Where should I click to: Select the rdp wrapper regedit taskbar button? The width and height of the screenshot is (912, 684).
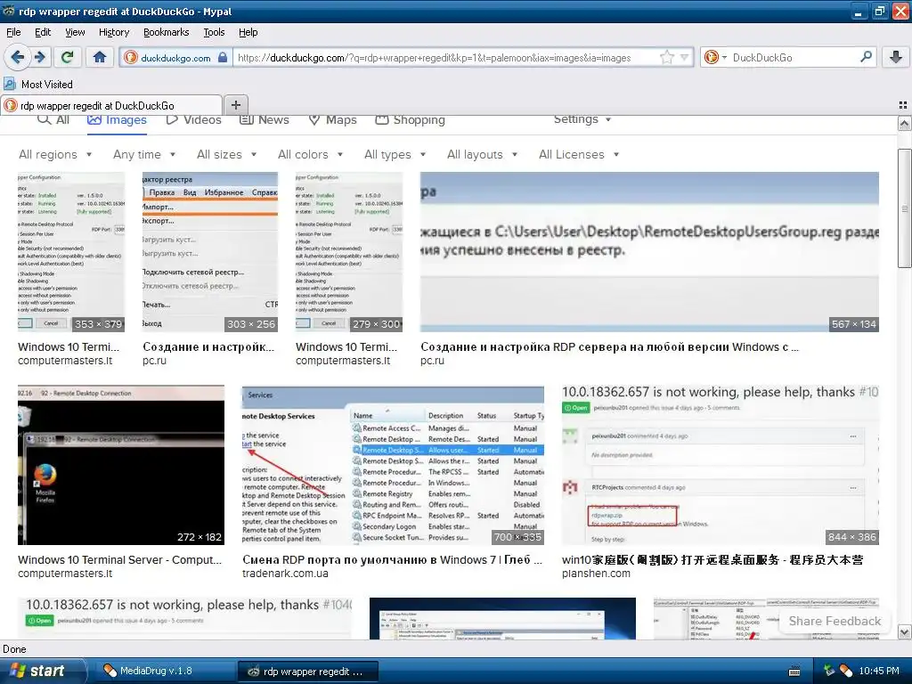tap(308, 672)
